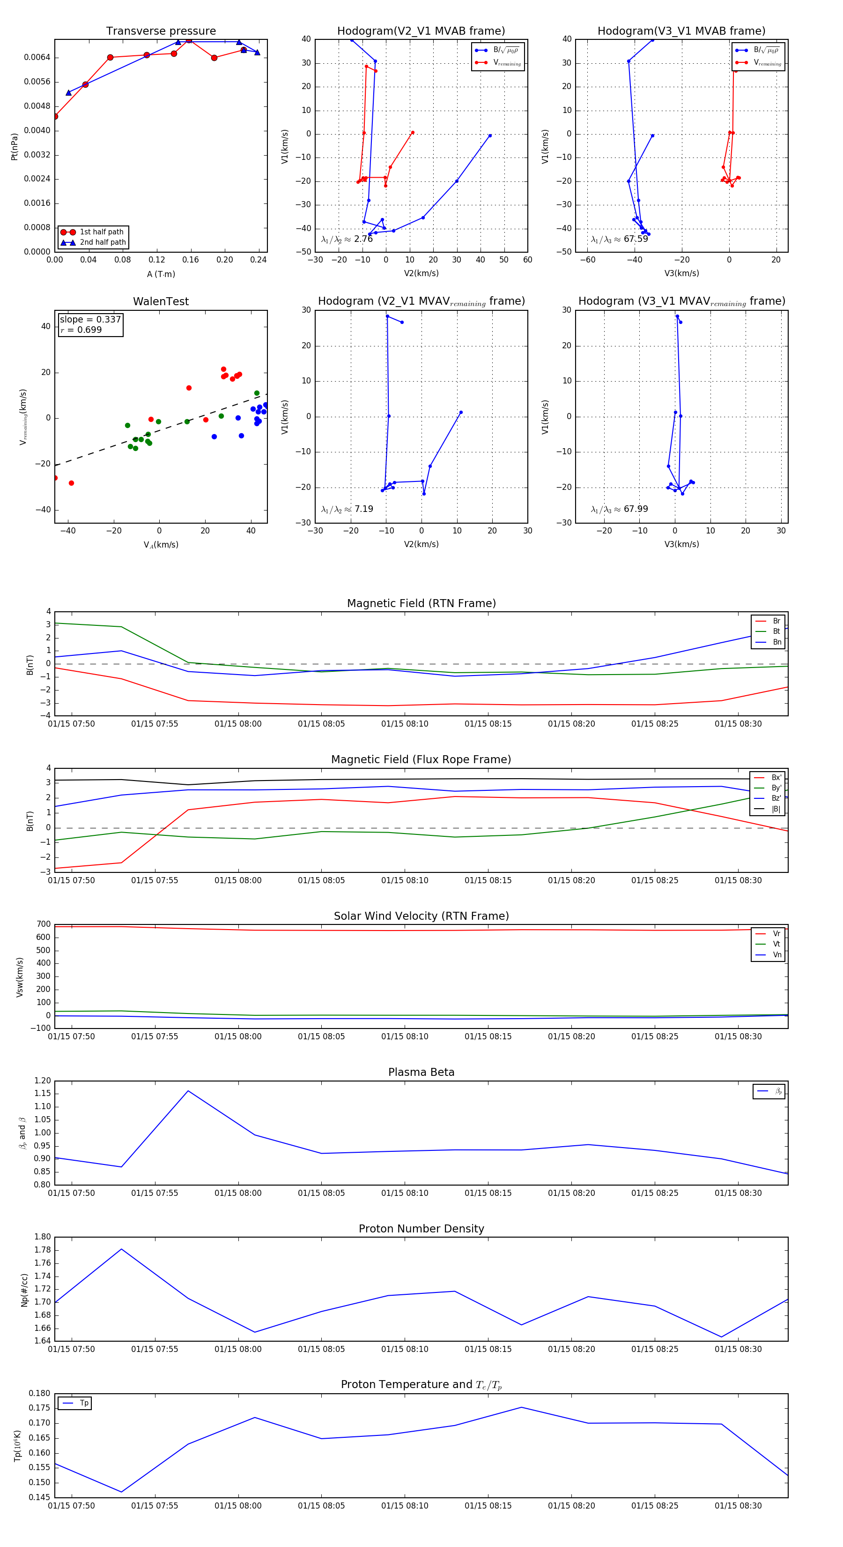Click the 'Plasma Beta' title
843x1547 pixels.
tap(421, 1072)
